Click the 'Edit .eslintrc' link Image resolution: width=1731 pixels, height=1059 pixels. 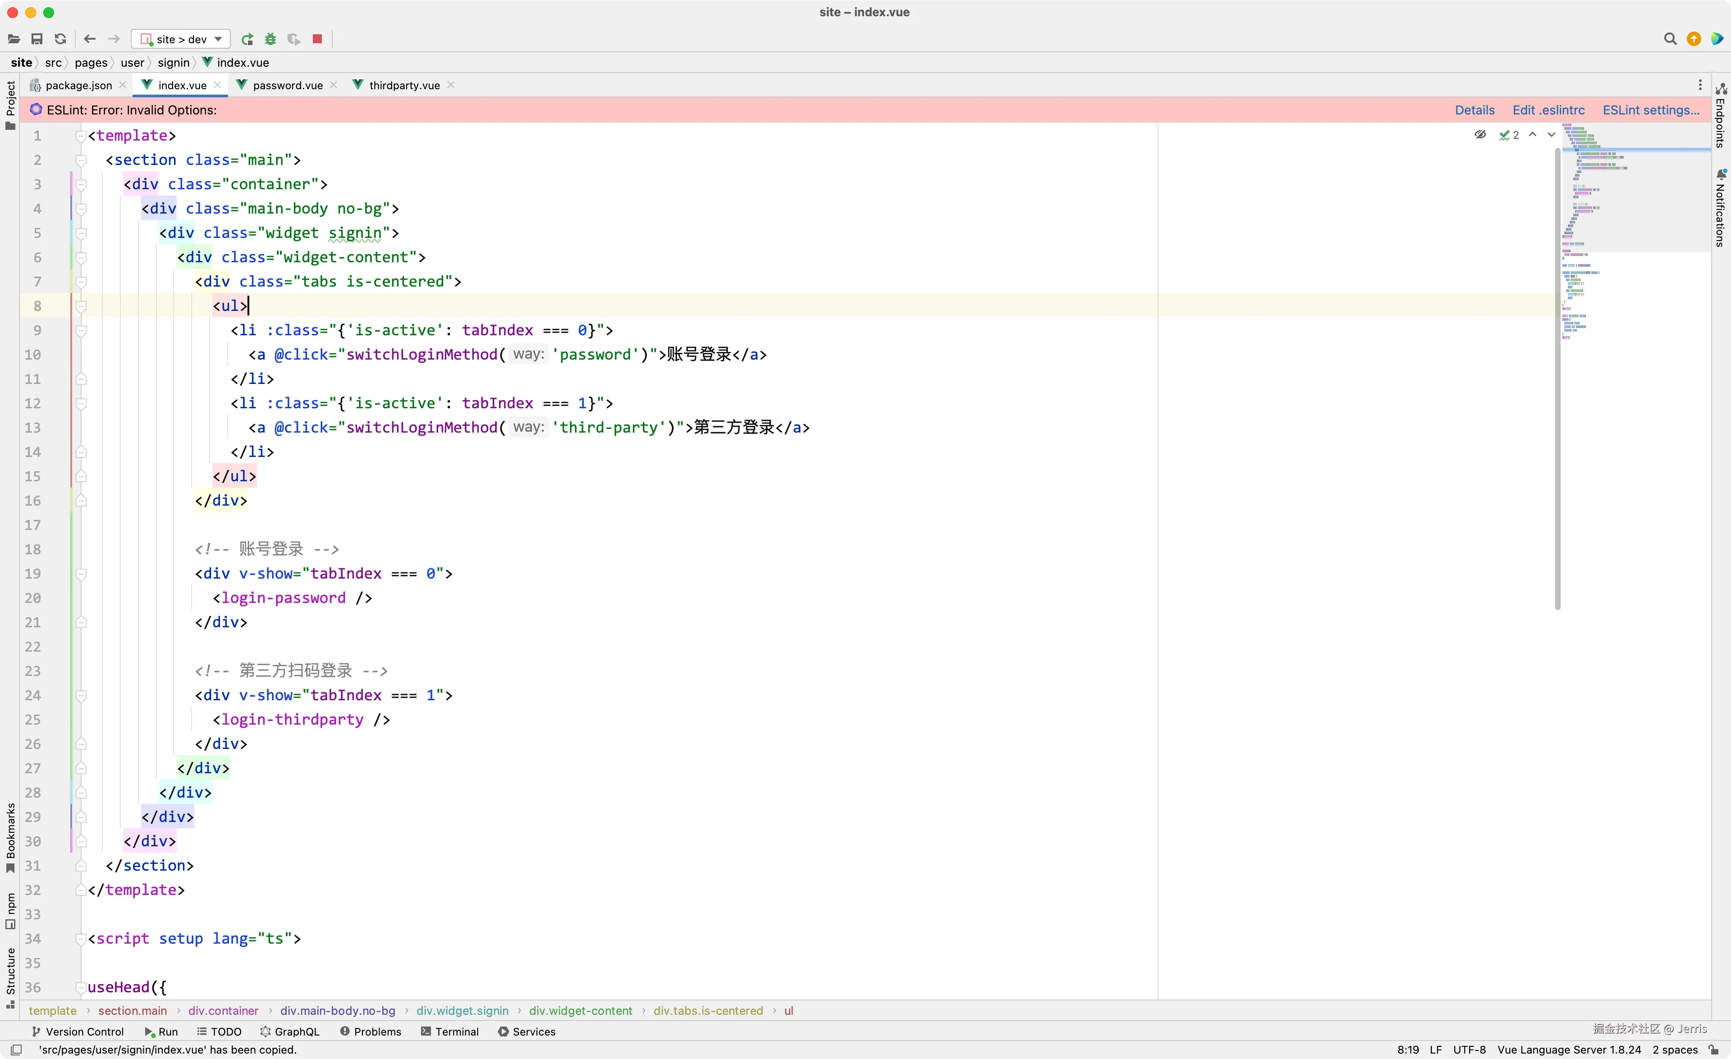pyautogui.click(x=1548, y=110)
